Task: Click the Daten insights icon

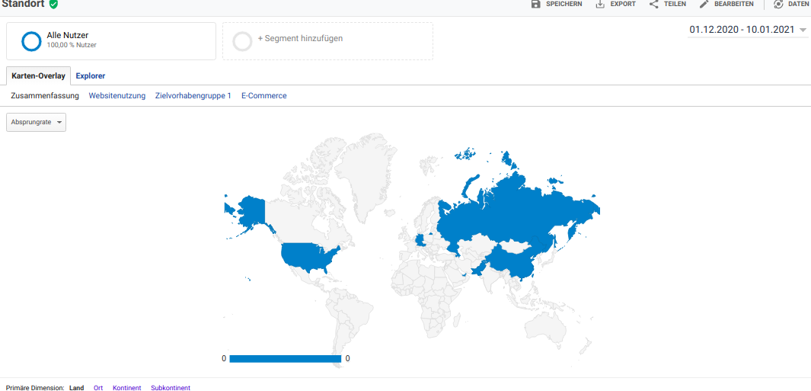Action: click(778, 4)
